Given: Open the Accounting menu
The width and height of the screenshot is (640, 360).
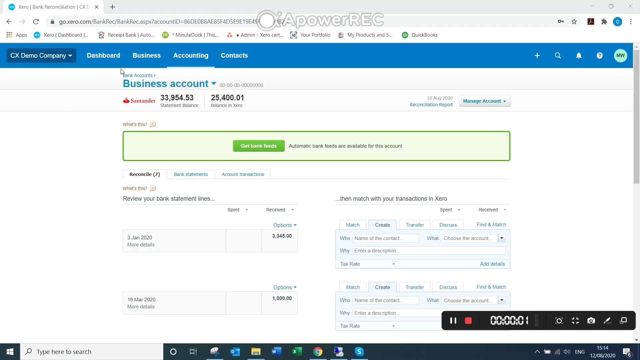Looking at the screenshot, I should coord(191,55).
